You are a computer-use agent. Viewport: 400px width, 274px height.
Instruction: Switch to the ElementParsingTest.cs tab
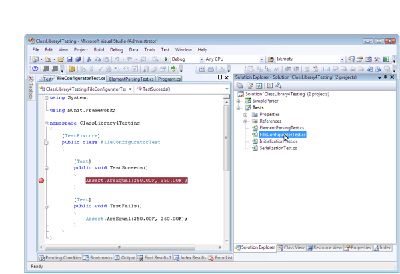[131, 79]
